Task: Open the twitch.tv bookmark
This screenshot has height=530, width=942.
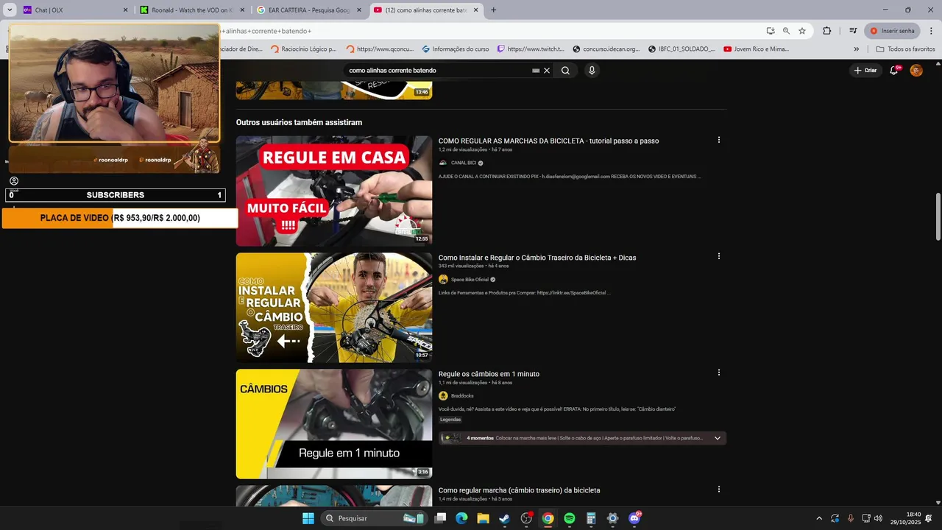Action: pyautogui.click(x=531, y=49)
